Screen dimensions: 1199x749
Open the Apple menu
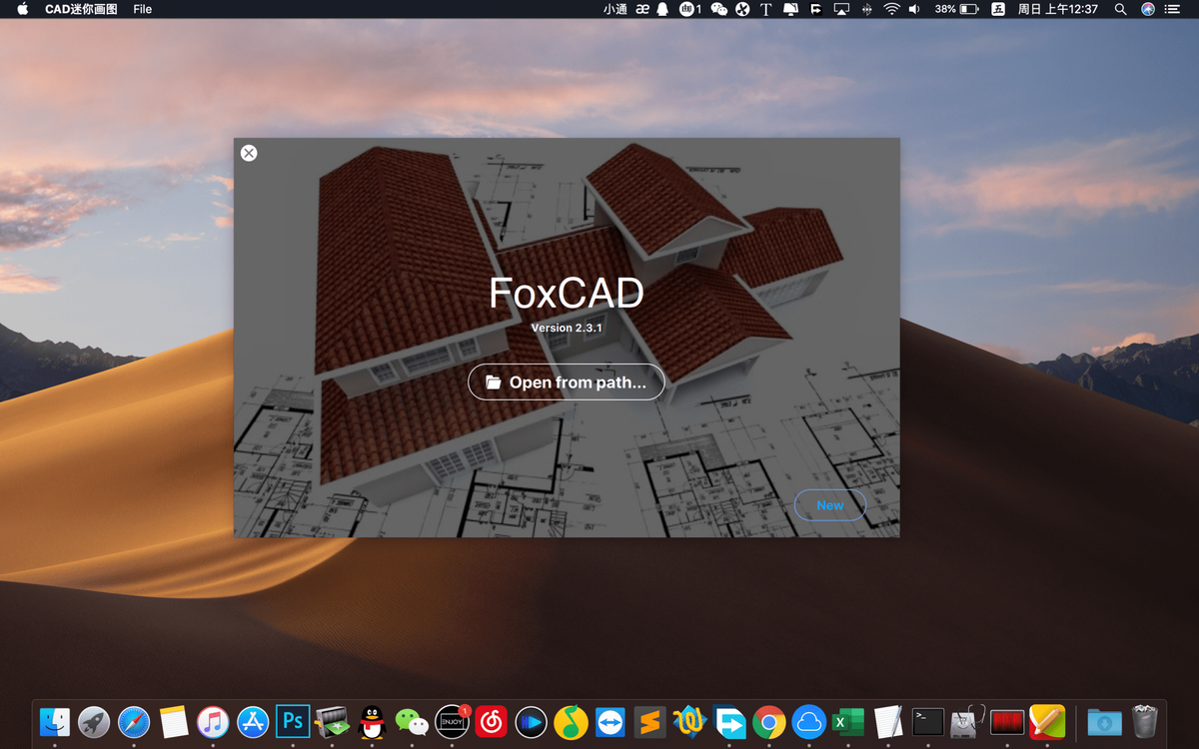[x=22, y=9]
